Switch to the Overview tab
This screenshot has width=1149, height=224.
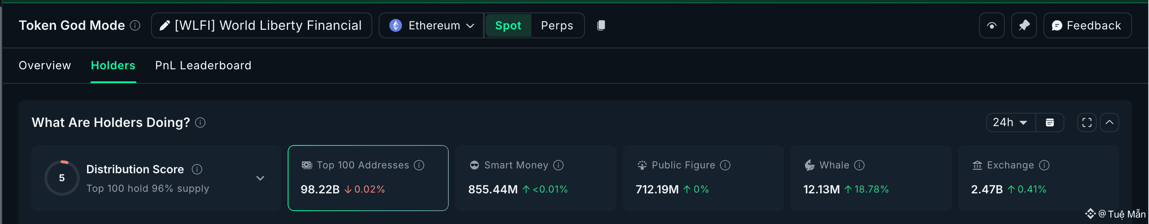(45, 66)
